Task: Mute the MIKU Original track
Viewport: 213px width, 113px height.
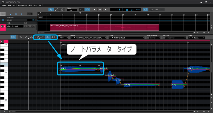Action: [28, 26]
